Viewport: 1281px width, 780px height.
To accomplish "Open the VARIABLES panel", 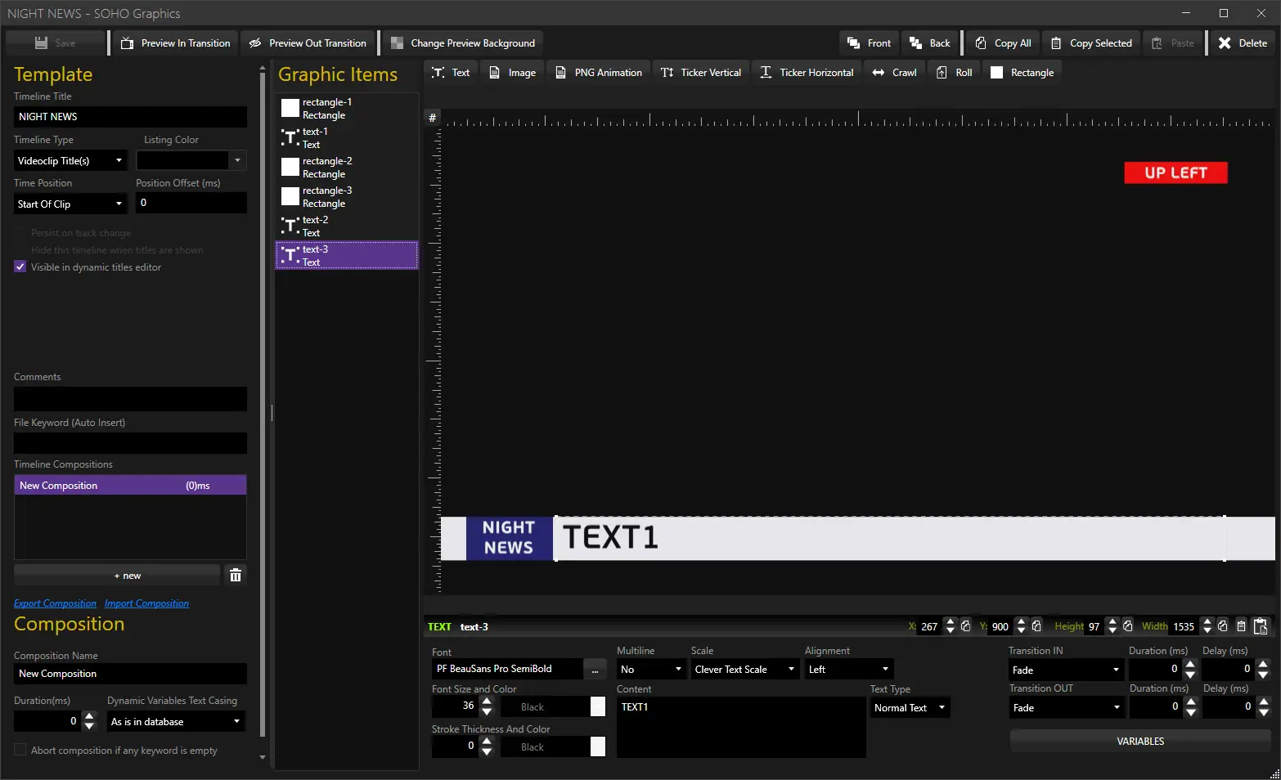I will (x=1140, y=742).
